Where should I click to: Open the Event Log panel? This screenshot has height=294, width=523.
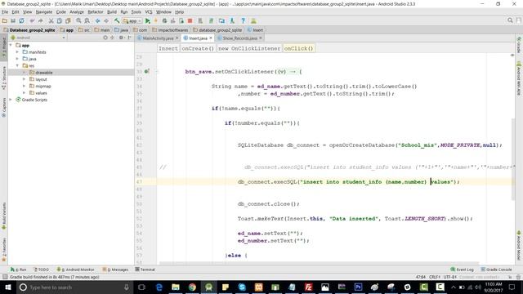tap(463, 269)
